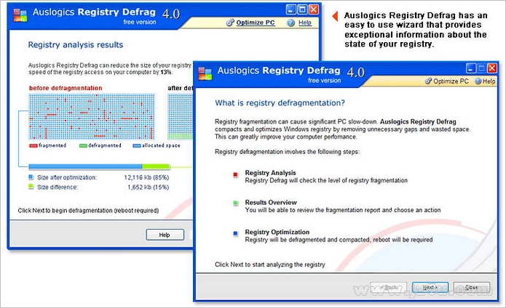Viewport: 506px width, 308px height.
Task: Minimize the back Registry Defrag window
Action: tap(290, 9)
